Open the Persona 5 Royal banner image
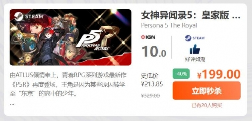252x121 pixels. tap(70, 37)
